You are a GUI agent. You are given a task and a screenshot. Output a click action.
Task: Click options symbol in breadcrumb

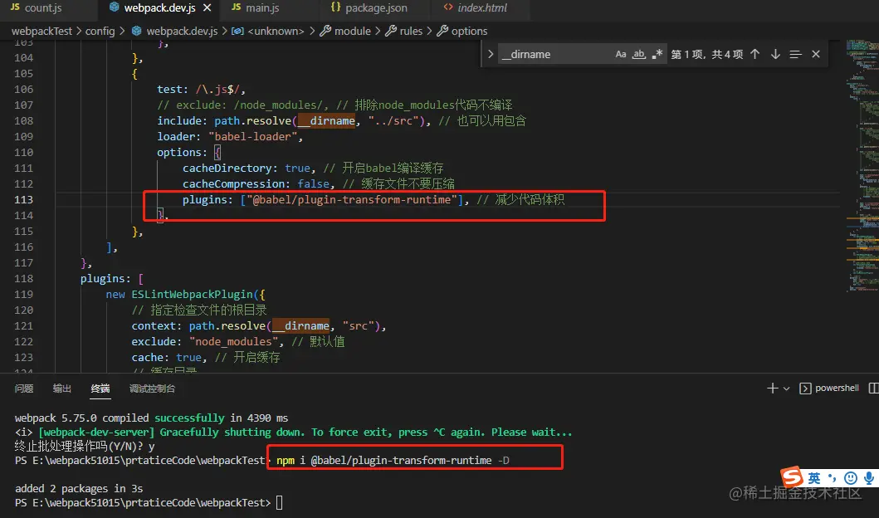point(469,31)
